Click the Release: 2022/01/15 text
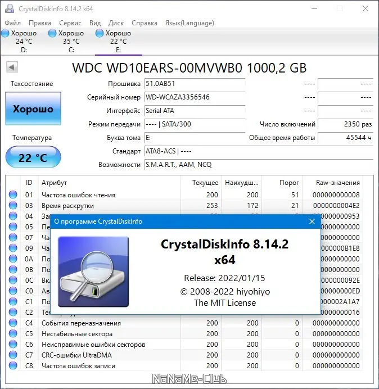The width and height of the screenshot is (379, 389). (224, 278)
